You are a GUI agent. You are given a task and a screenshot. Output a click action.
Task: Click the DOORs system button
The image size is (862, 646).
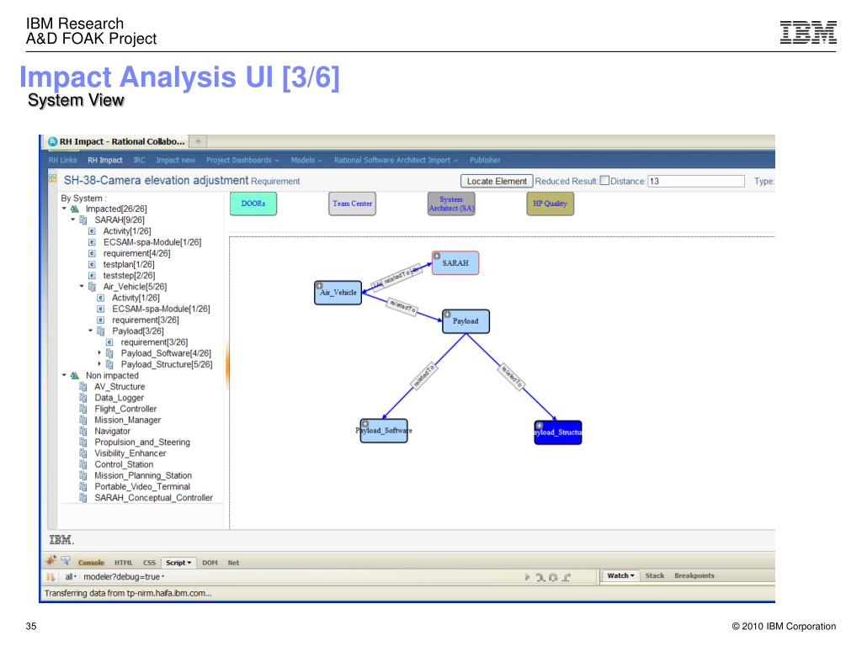[x=253, y=204]
